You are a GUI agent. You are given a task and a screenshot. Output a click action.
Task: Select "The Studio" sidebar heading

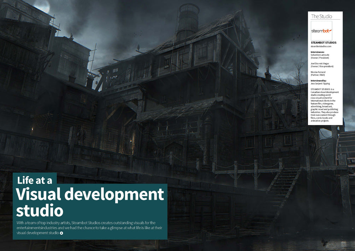pos(321,16)
